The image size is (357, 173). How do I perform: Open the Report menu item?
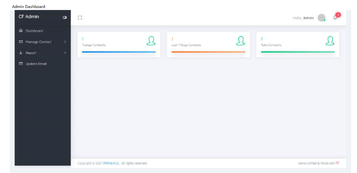tap(31, 53)
